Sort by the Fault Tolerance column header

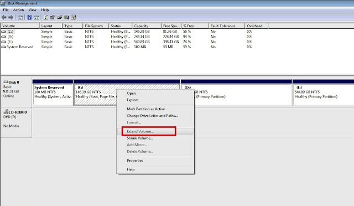[227, 26]
